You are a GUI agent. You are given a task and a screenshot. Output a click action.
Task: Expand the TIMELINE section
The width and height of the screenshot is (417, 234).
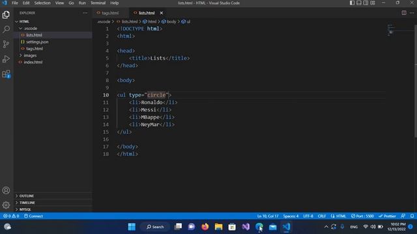(53, 202)
